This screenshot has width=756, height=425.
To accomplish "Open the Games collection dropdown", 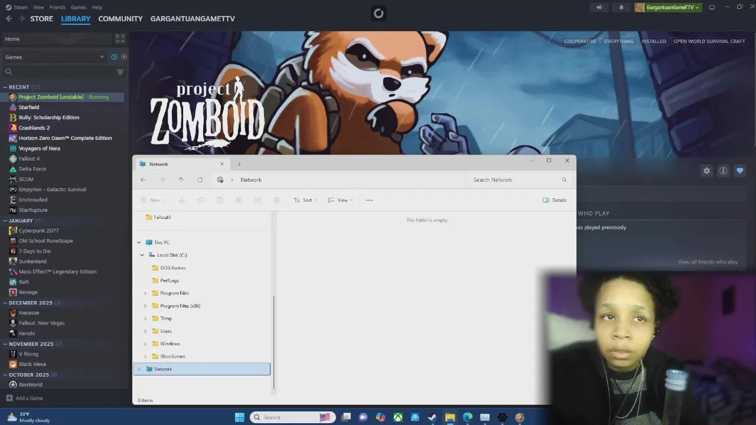I will coord(54,57).
